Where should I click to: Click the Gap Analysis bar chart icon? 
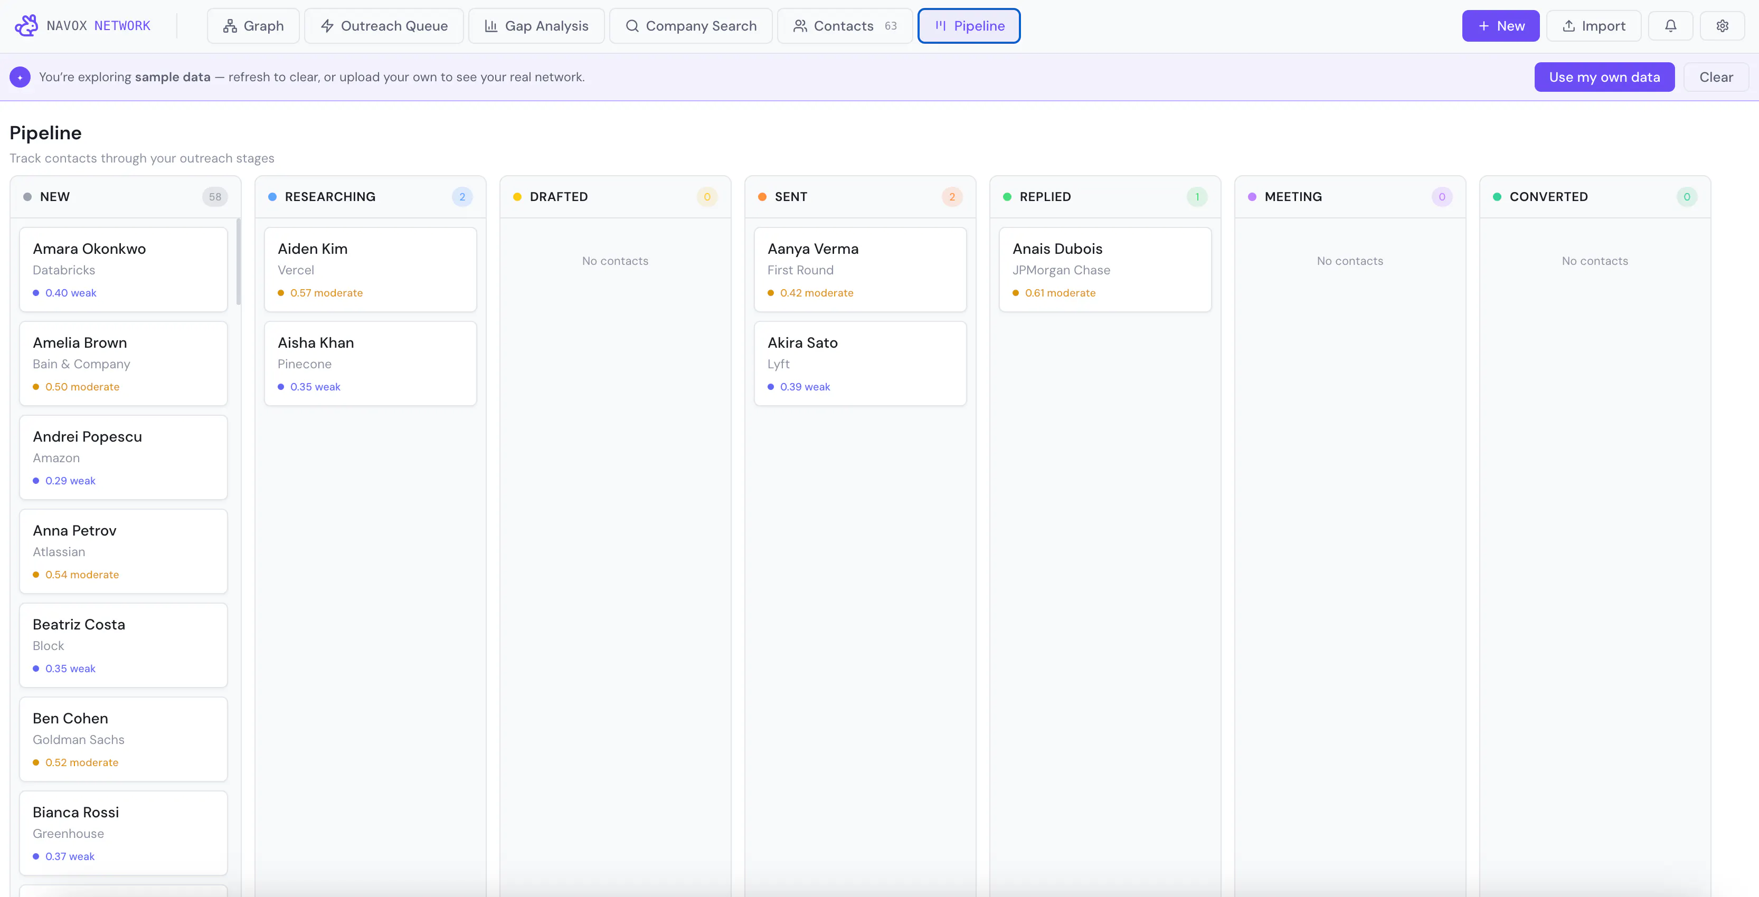click(x=491, y=26)
